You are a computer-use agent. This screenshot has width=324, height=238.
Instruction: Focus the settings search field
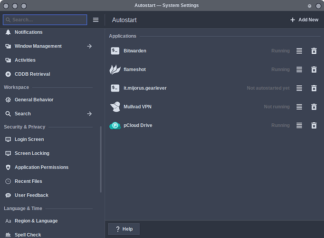(x=45, y=20)
